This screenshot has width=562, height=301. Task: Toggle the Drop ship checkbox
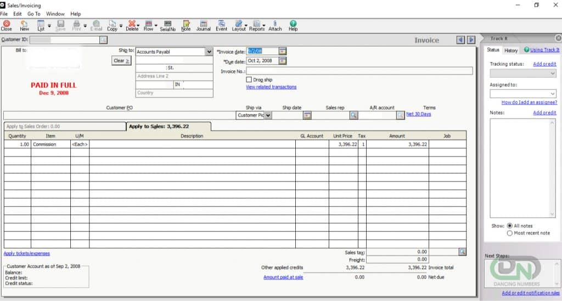(249, 79)
